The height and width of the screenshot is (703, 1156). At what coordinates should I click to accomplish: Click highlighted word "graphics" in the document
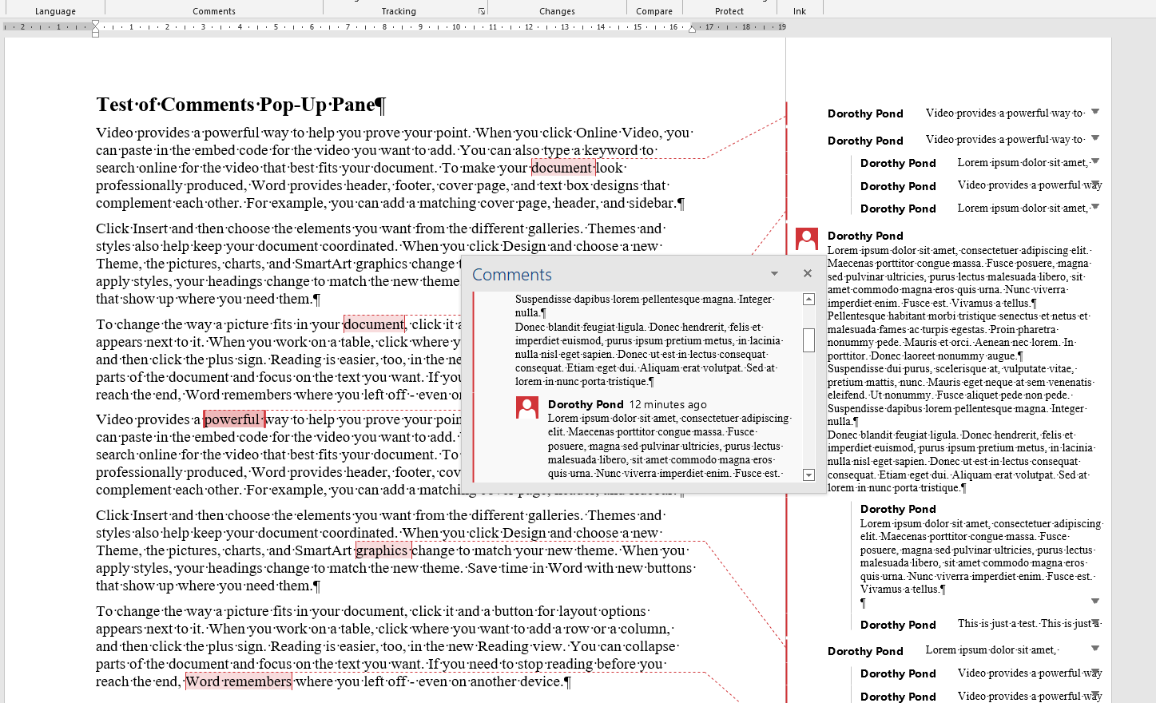[382, 550]
